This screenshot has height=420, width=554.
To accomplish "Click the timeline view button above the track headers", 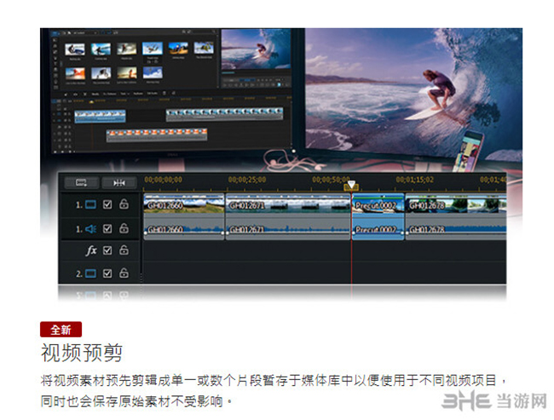I will click(82, 182).
